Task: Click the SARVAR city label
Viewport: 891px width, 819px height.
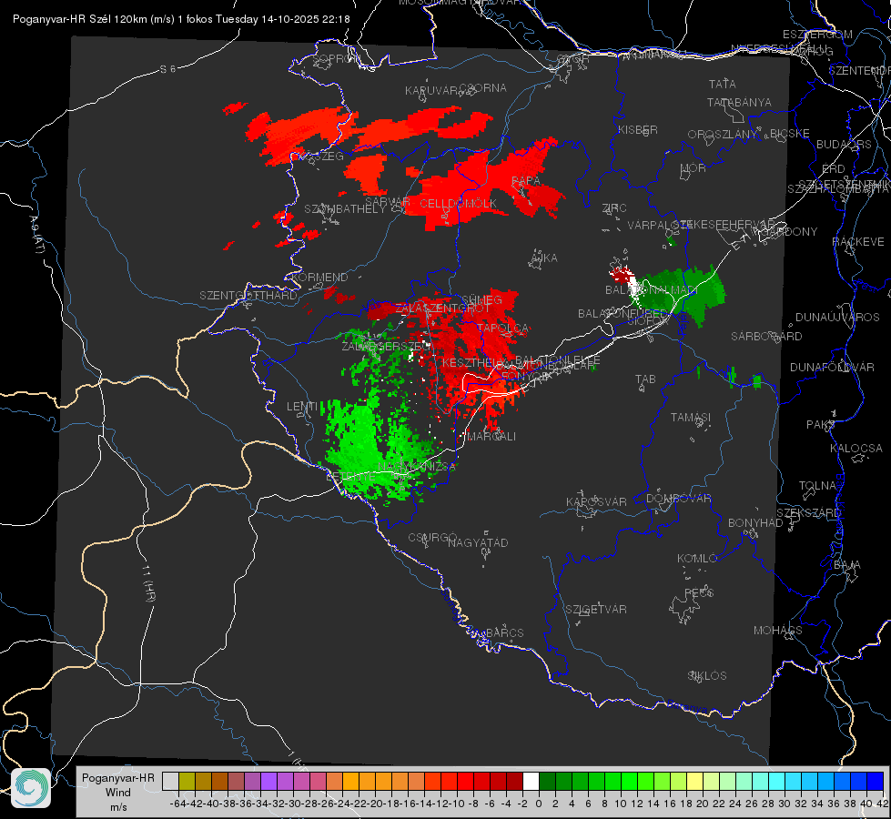Action: (x=388, y=201)
